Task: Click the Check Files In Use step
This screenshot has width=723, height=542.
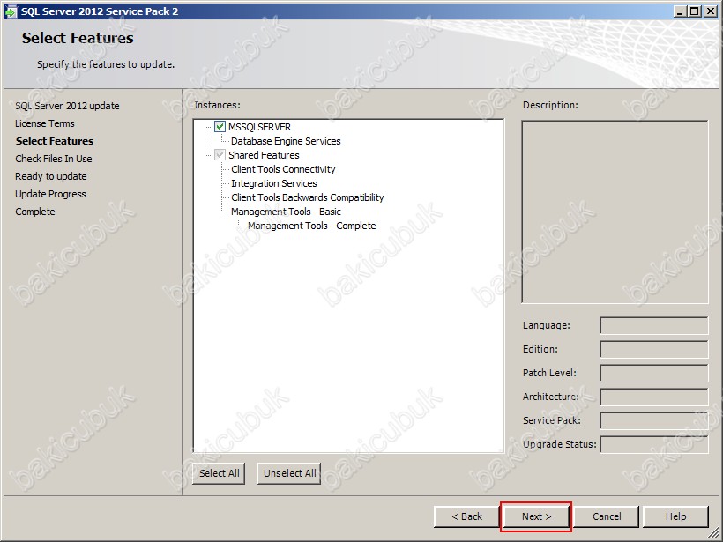Action: pos(54,159)
